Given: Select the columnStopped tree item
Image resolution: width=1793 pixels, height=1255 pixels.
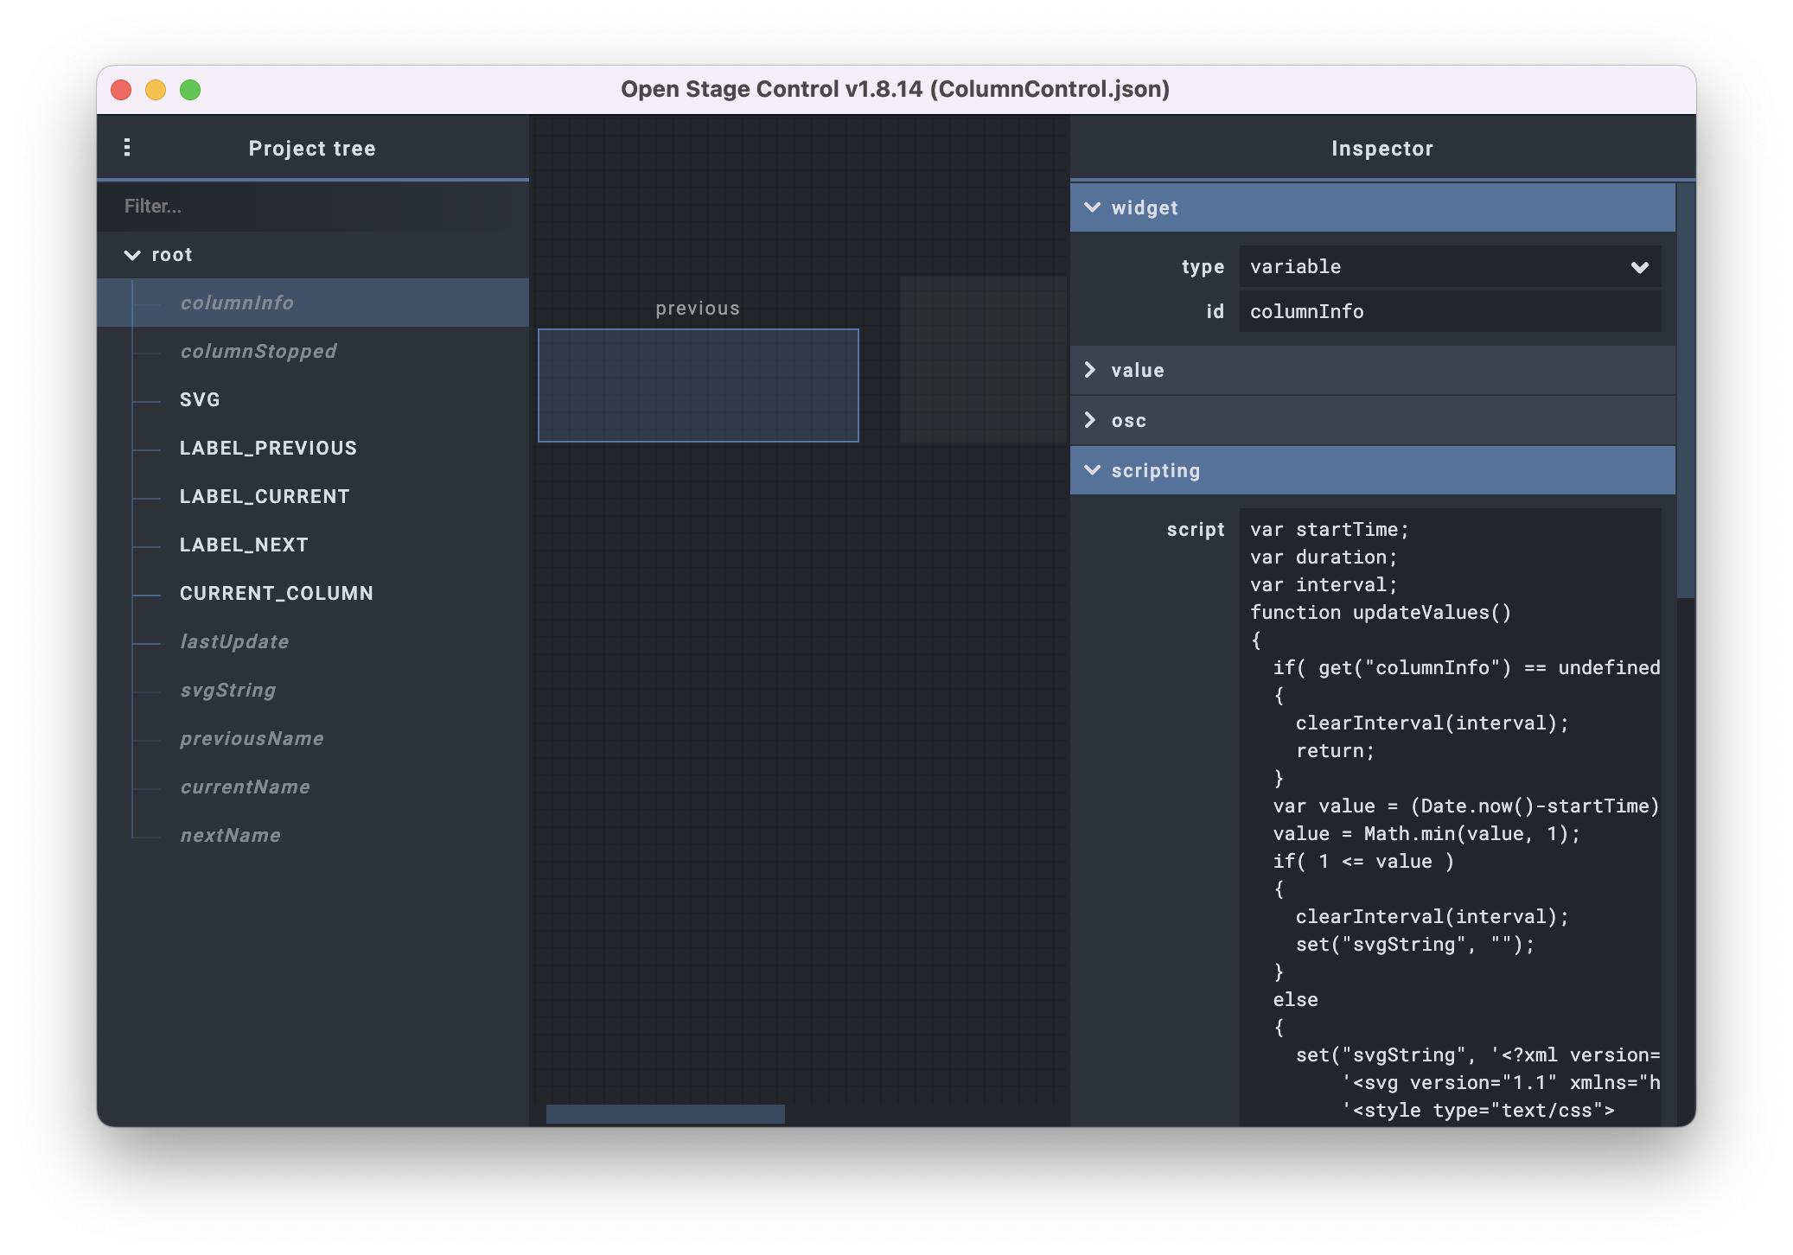Looking at the screenshot, I should pos(258,352).
